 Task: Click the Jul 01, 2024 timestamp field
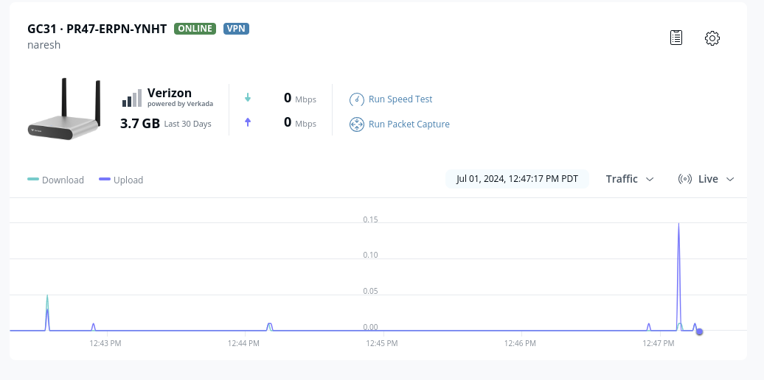point(517,179)
